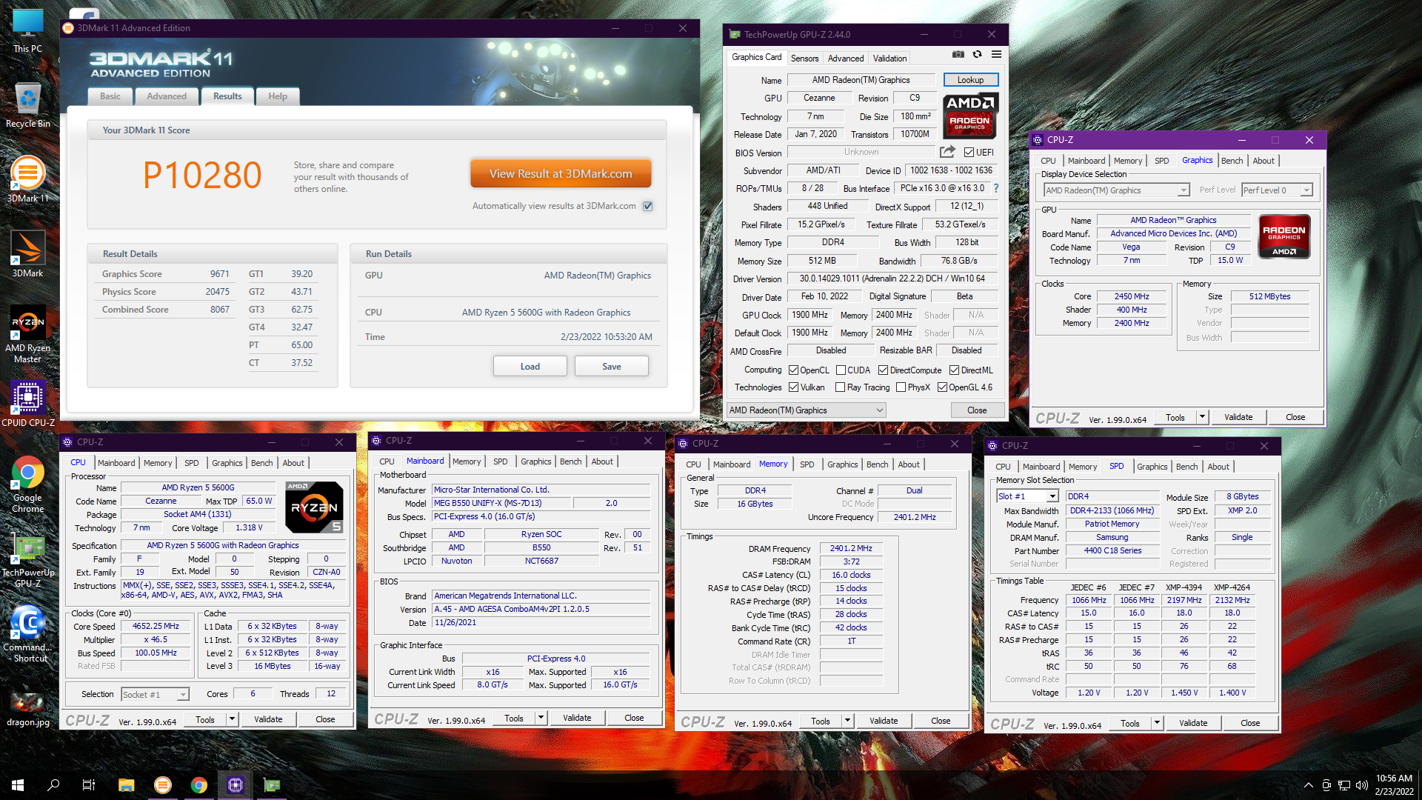Switch to the Sensors tab in GPU-Z
1422x800 pixels.
[804, 59]
